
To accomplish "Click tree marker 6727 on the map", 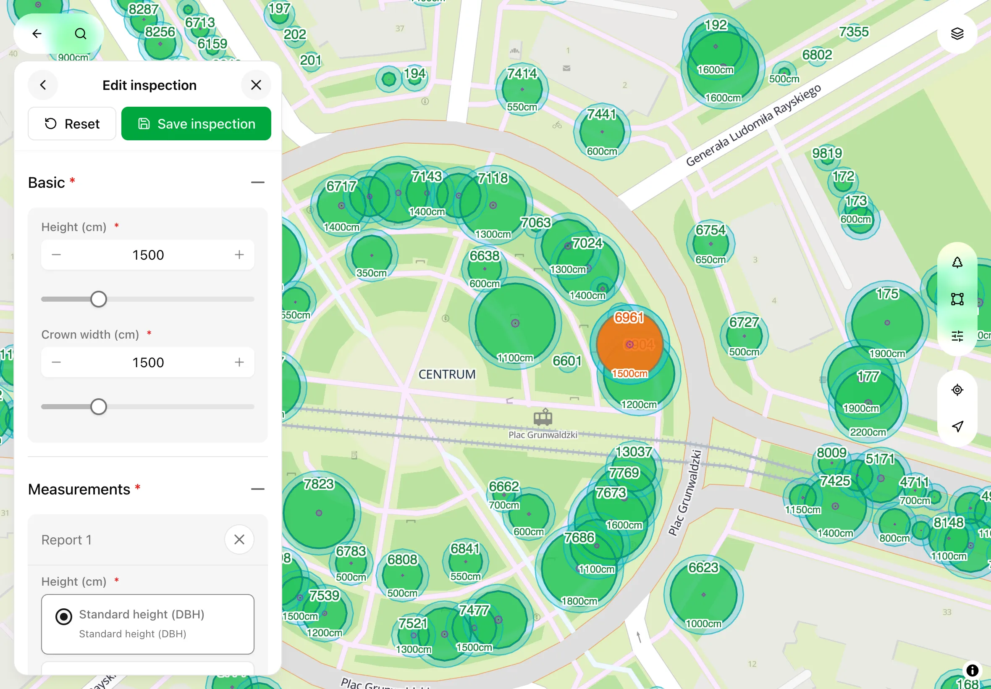I will click(744, 336).
